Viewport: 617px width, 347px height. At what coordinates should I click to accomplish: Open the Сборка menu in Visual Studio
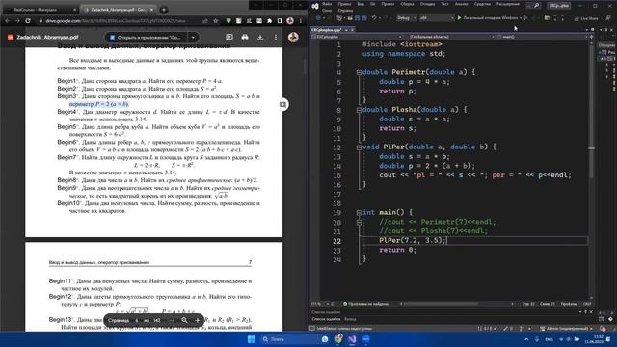coord(407,4)
